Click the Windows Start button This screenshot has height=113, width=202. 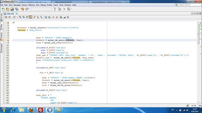click(4, 110)
